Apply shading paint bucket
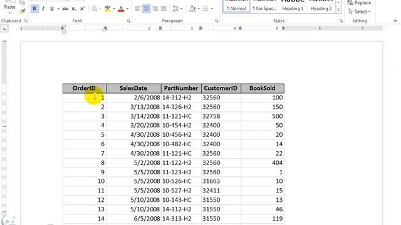 [x=192, y=9]
